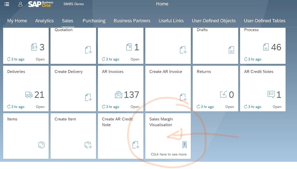The image size is (297, 169).
Task: Open the navigation sidebar menu
Action: [x=6, y=4]
